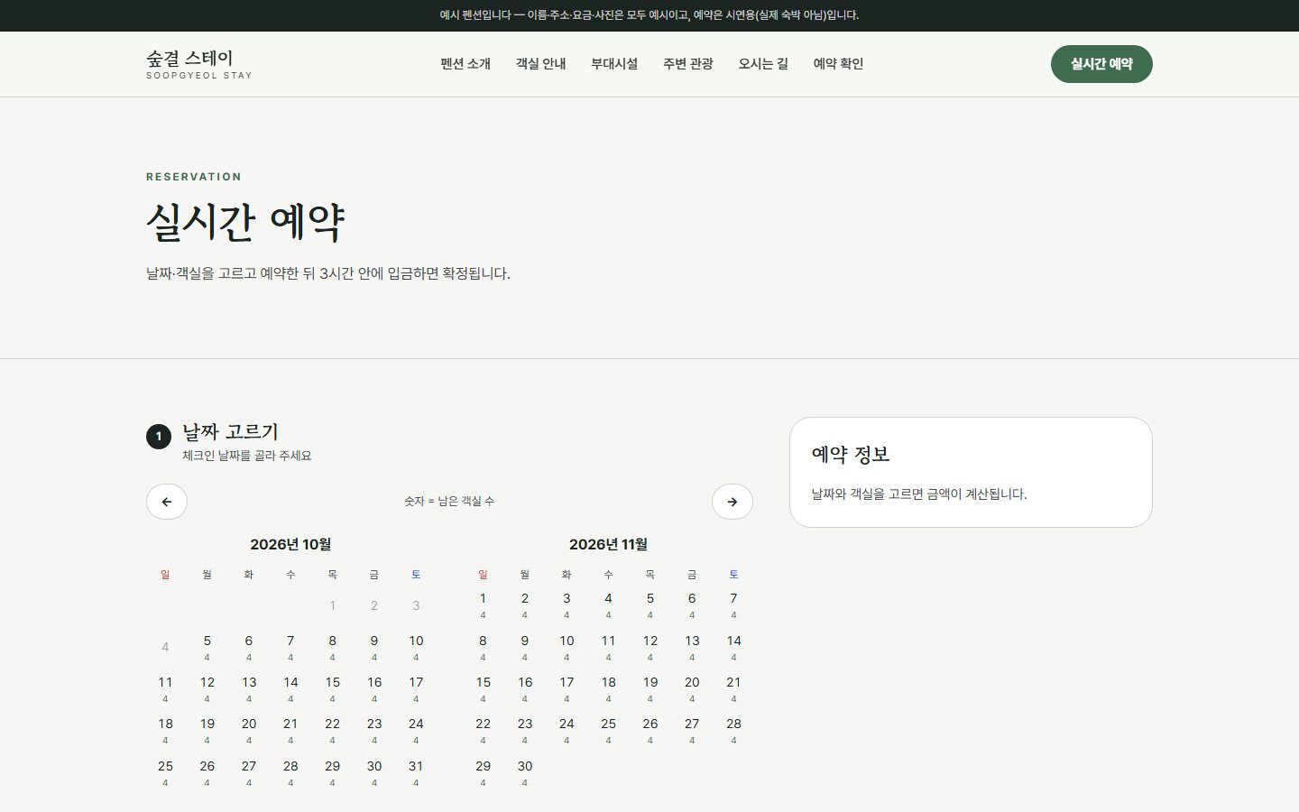View the 오시는 길 directions page

(763, 64)
